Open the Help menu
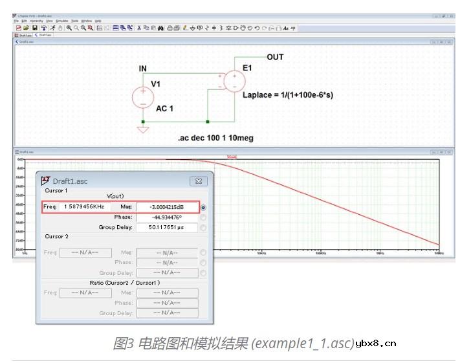 98,21
